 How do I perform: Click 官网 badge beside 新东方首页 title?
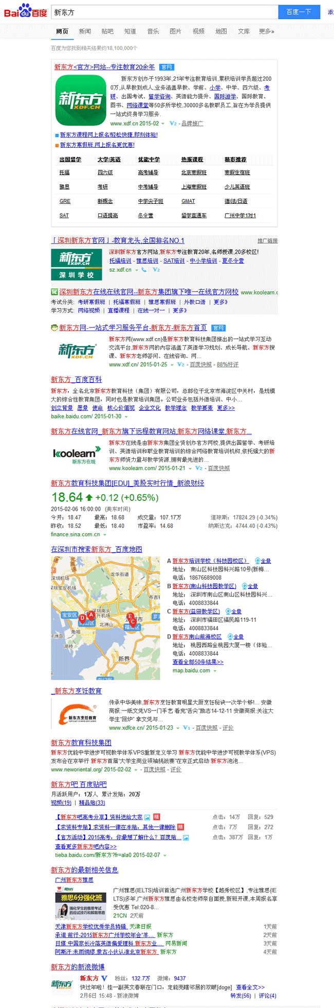218,328
